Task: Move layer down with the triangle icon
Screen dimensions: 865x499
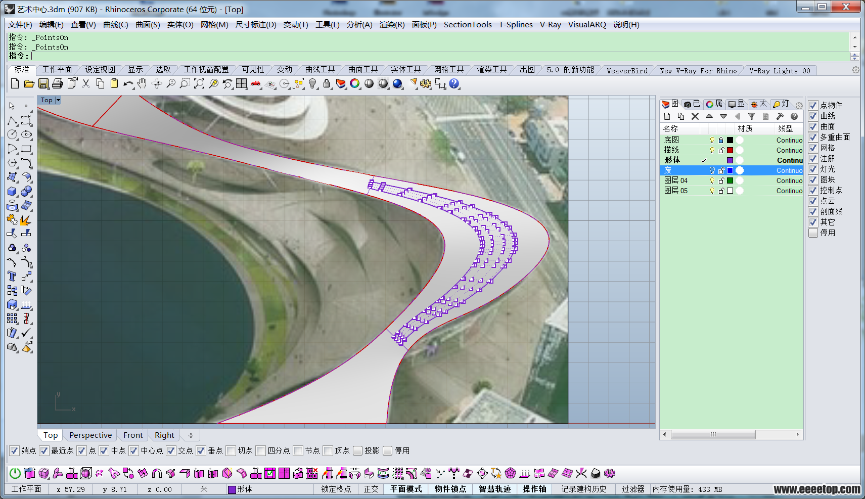Action: coord(723,116)
